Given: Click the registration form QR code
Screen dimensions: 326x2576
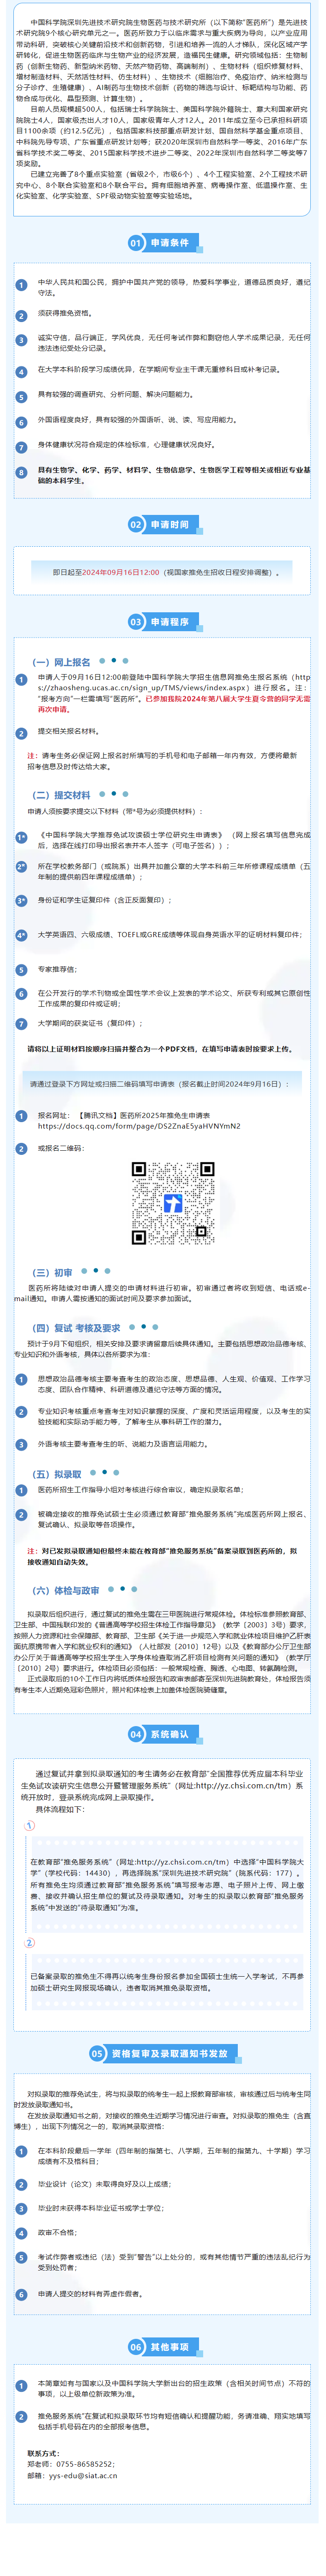Looking at the screenshot, I should (173, 1203).
